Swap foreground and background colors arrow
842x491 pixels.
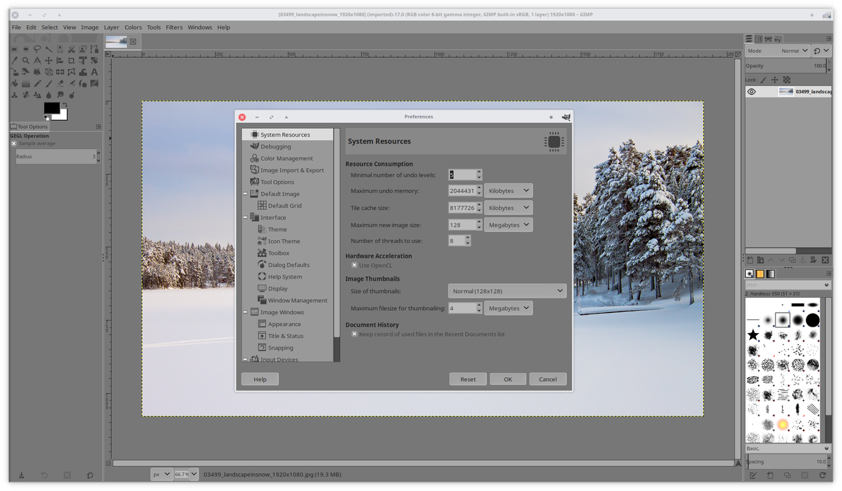pos(64,105)
